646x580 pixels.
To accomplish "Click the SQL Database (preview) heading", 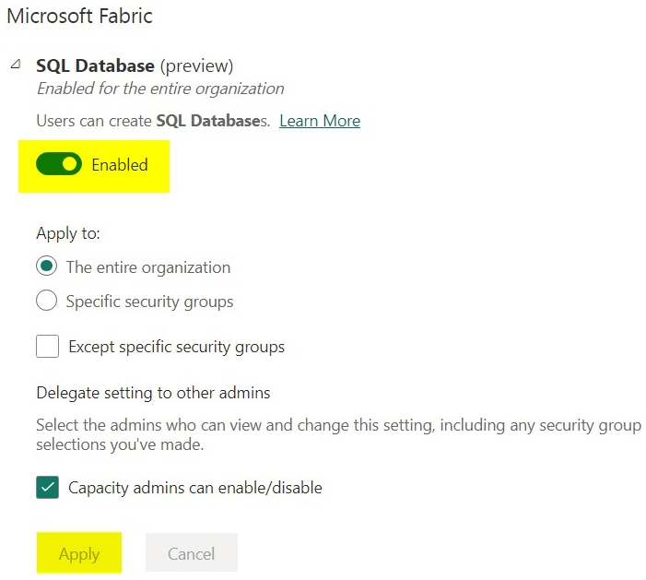I will (135, 65).
